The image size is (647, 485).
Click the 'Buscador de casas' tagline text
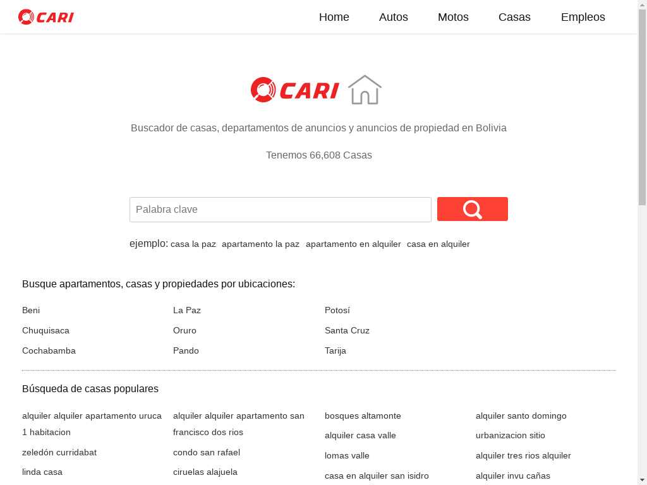tap(318, 128)
